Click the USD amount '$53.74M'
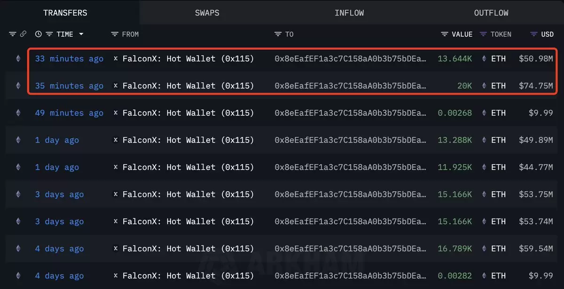 [536, 222]
